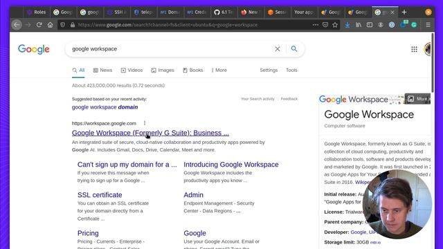The height and width of the screenshot is (249, 443).
Task: Click the blue circular extension icon
Action: (x=392, y=25)
